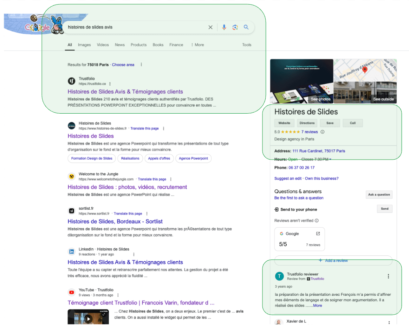Open the Tools options

[247, 45]
